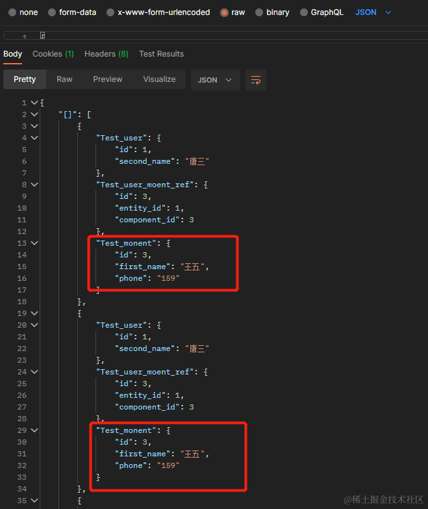Collapse Test_monent object at line 29
This screenshot has height=509, width=428.
pyautogui.click(x=34, y=430)
